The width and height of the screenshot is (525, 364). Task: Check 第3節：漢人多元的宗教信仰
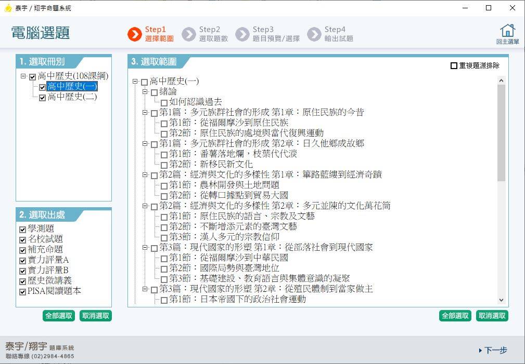click(164, 238)
